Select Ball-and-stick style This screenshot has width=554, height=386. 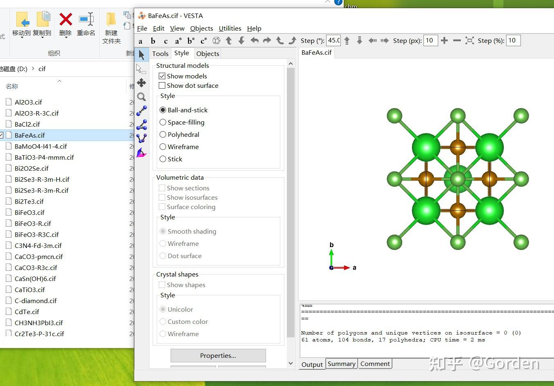163,110
